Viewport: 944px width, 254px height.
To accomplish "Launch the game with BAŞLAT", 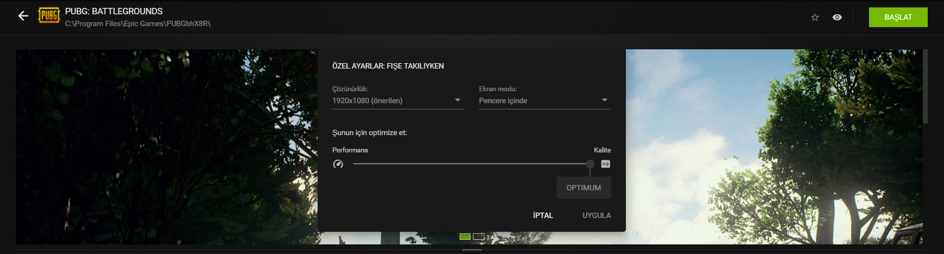I will point(898,17).
